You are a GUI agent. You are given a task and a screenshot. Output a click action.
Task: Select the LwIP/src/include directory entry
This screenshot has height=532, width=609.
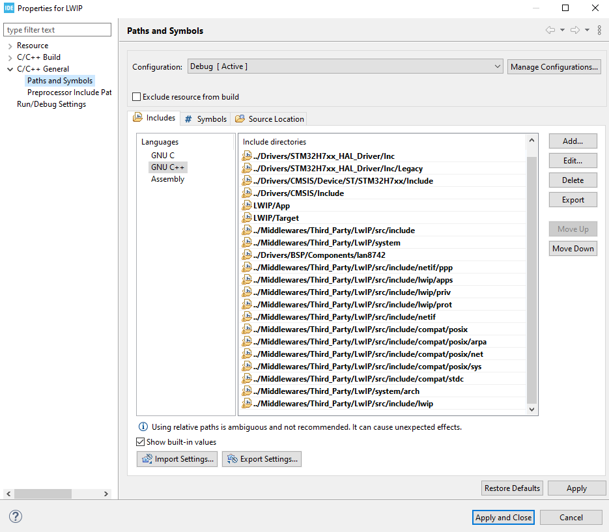tap(383, 231)
